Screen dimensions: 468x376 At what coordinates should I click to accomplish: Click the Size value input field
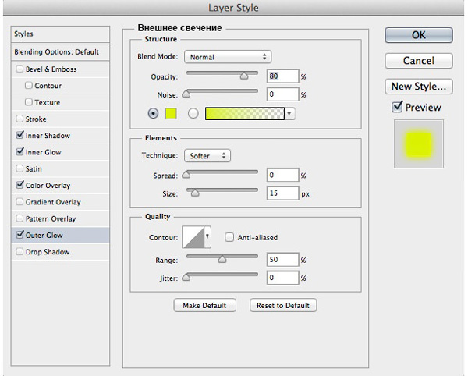(282, 193)
